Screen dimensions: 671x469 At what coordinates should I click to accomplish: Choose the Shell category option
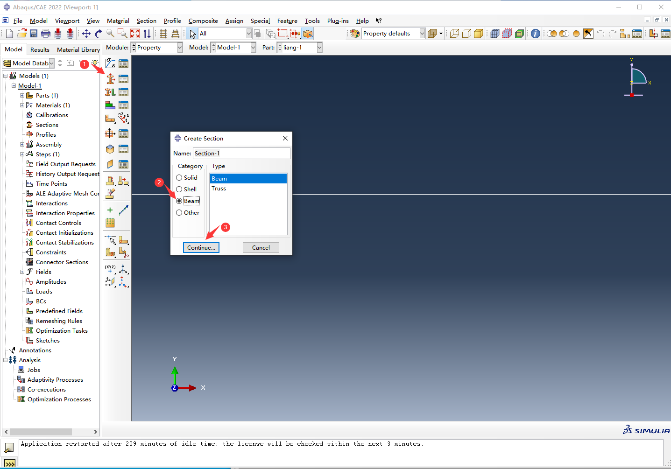click(x=179, y=189)
